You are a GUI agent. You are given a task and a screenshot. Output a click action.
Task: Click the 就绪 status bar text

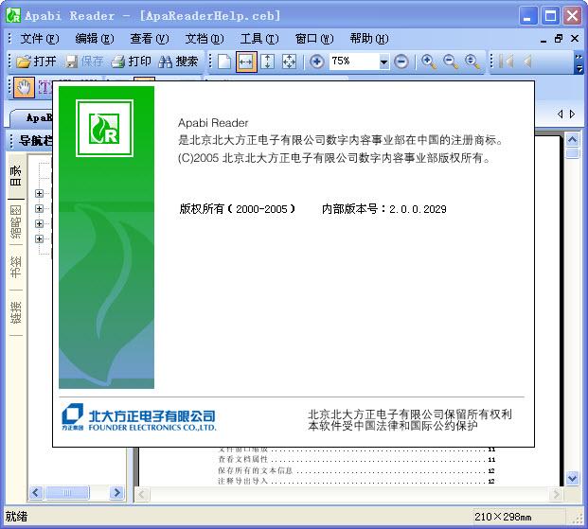[x=16, y=517]
